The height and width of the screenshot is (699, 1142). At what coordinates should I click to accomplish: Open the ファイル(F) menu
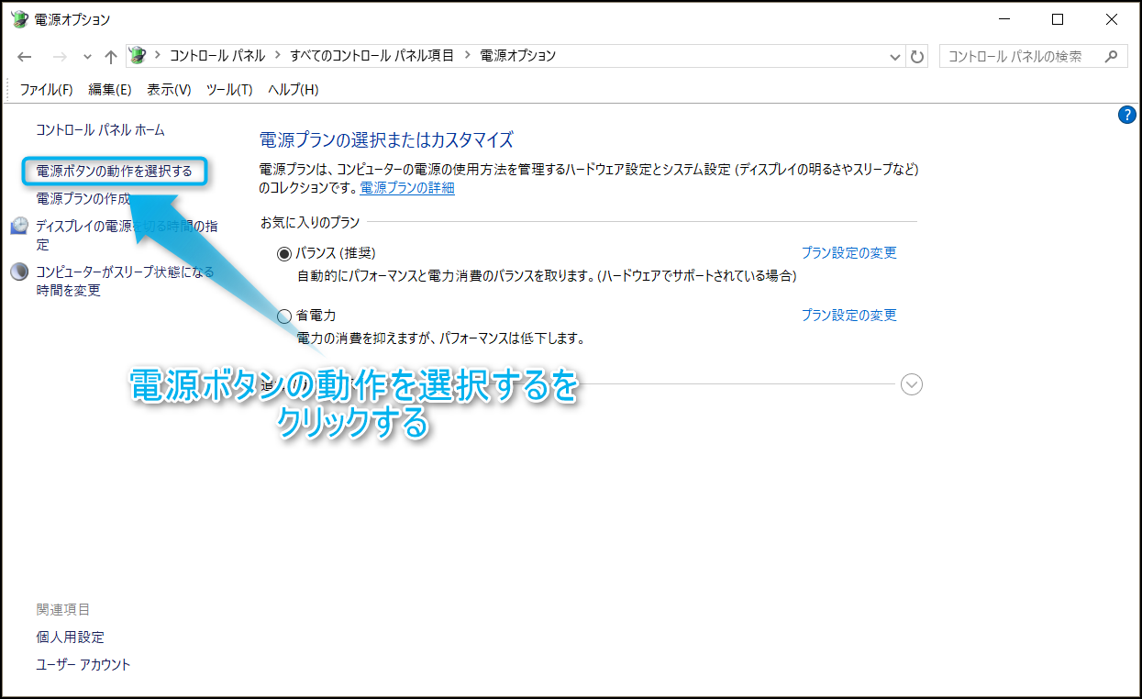(x=46, y=89)
